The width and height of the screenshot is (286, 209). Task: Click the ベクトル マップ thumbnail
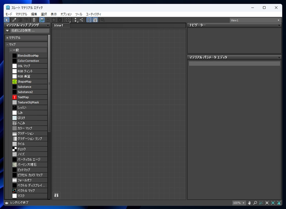(15, 190)
